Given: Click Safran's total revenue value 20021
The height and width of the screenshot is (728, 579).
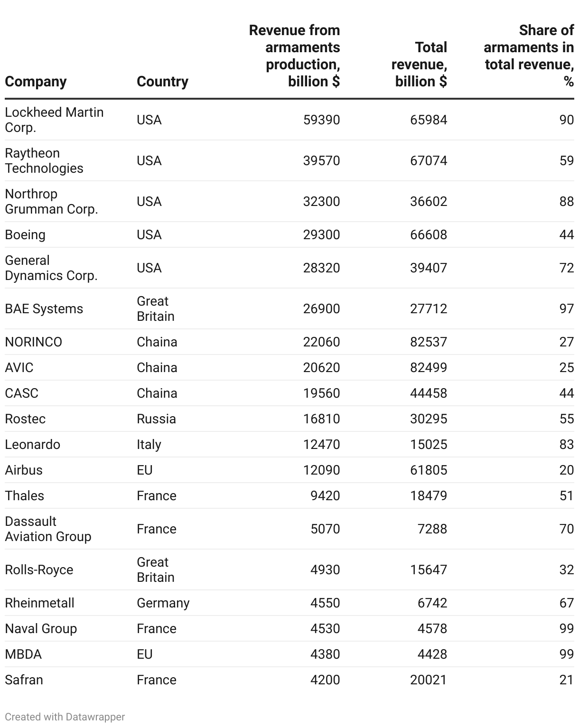Looking at the screenshot, I should [x=429, y=680].
